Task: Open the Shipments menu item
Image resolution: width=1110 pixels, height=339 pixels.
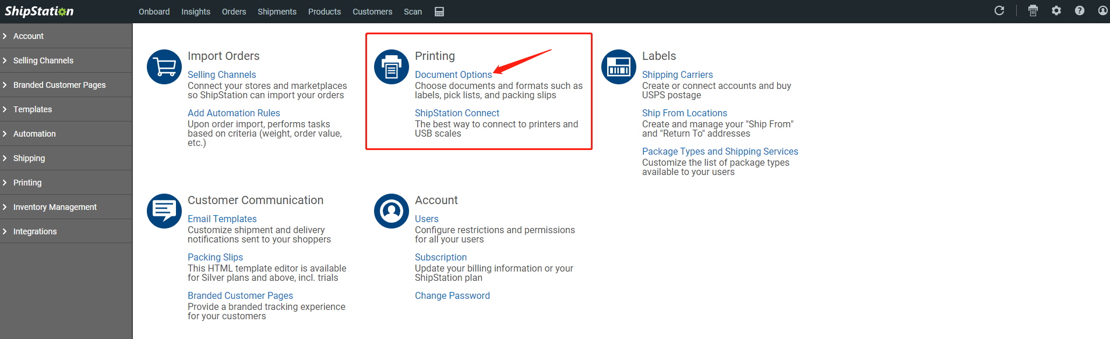Action: click(277, 12)
